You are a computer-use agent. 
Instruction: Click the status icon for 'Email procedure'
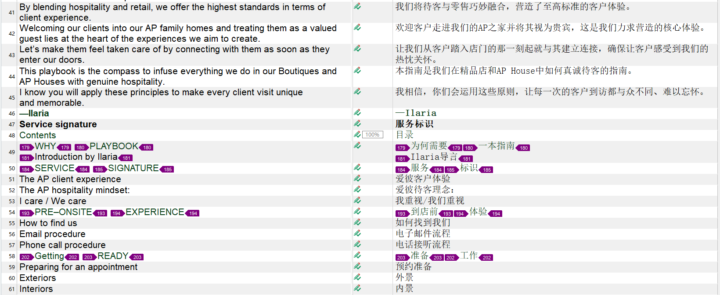tap(357, 233)
